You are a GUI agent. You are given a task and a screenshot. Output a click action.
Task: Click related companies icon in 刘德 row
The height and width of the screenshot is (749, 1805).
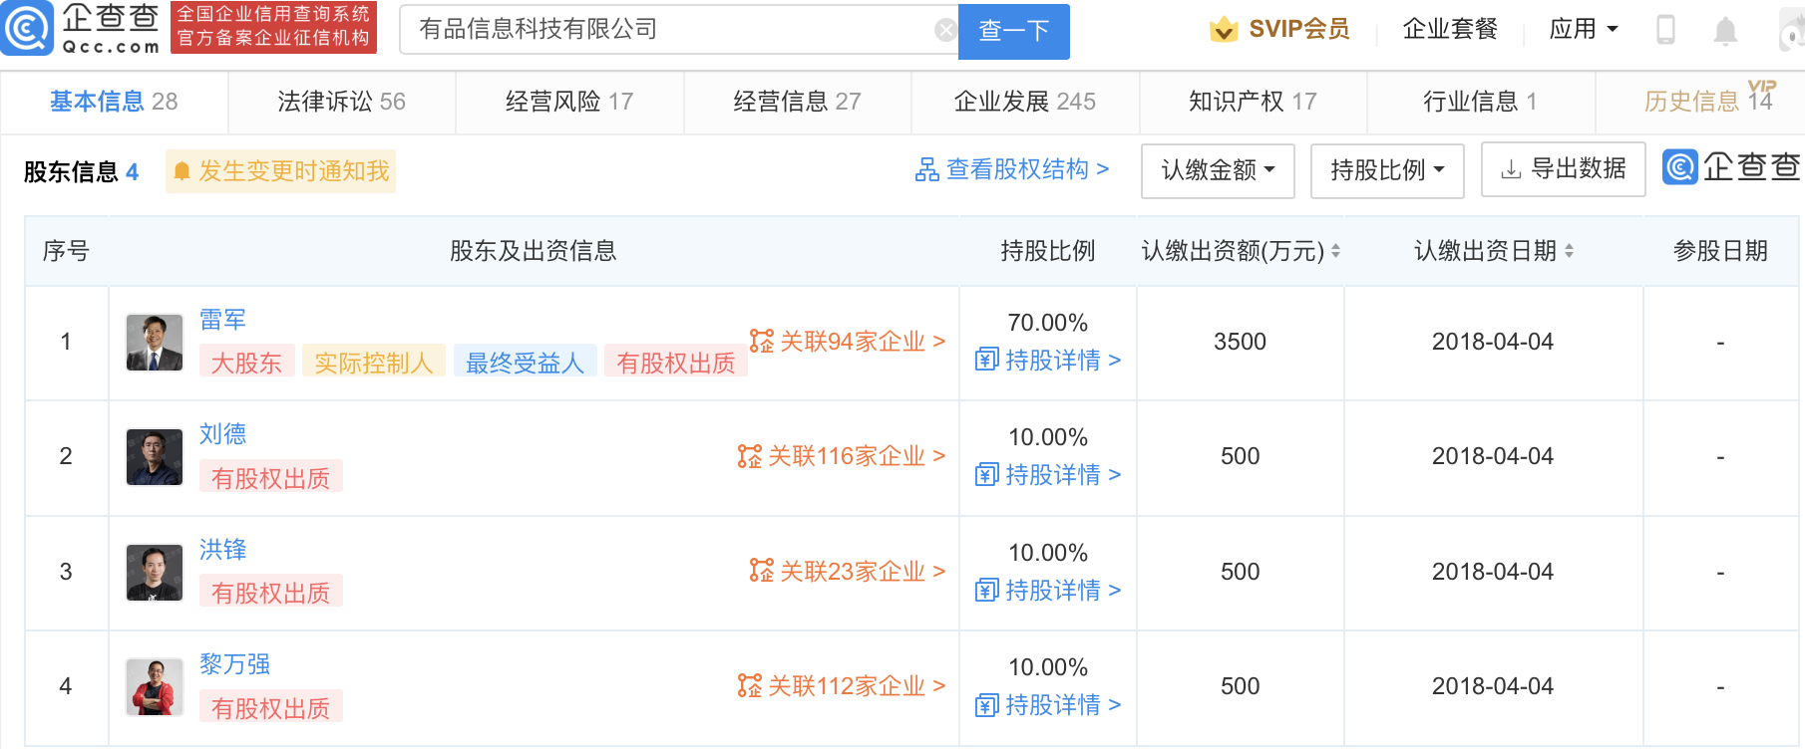[750, 456]
